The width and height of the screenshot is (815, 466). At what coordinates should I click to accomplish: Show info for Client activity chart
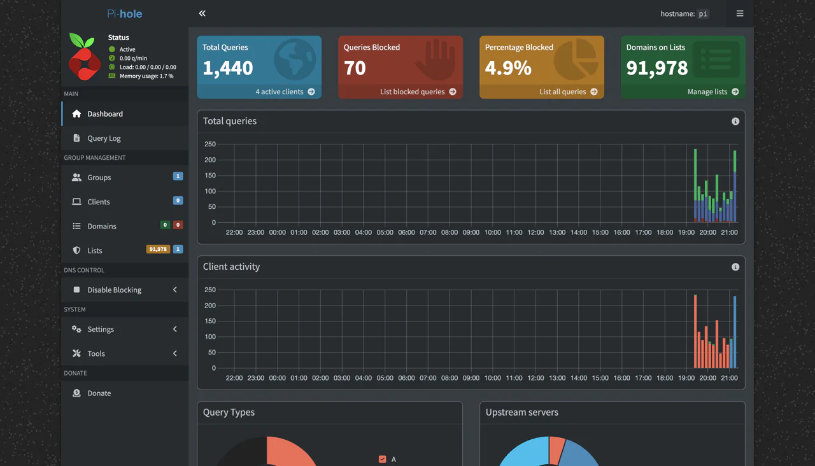click(x=735, y=267)
